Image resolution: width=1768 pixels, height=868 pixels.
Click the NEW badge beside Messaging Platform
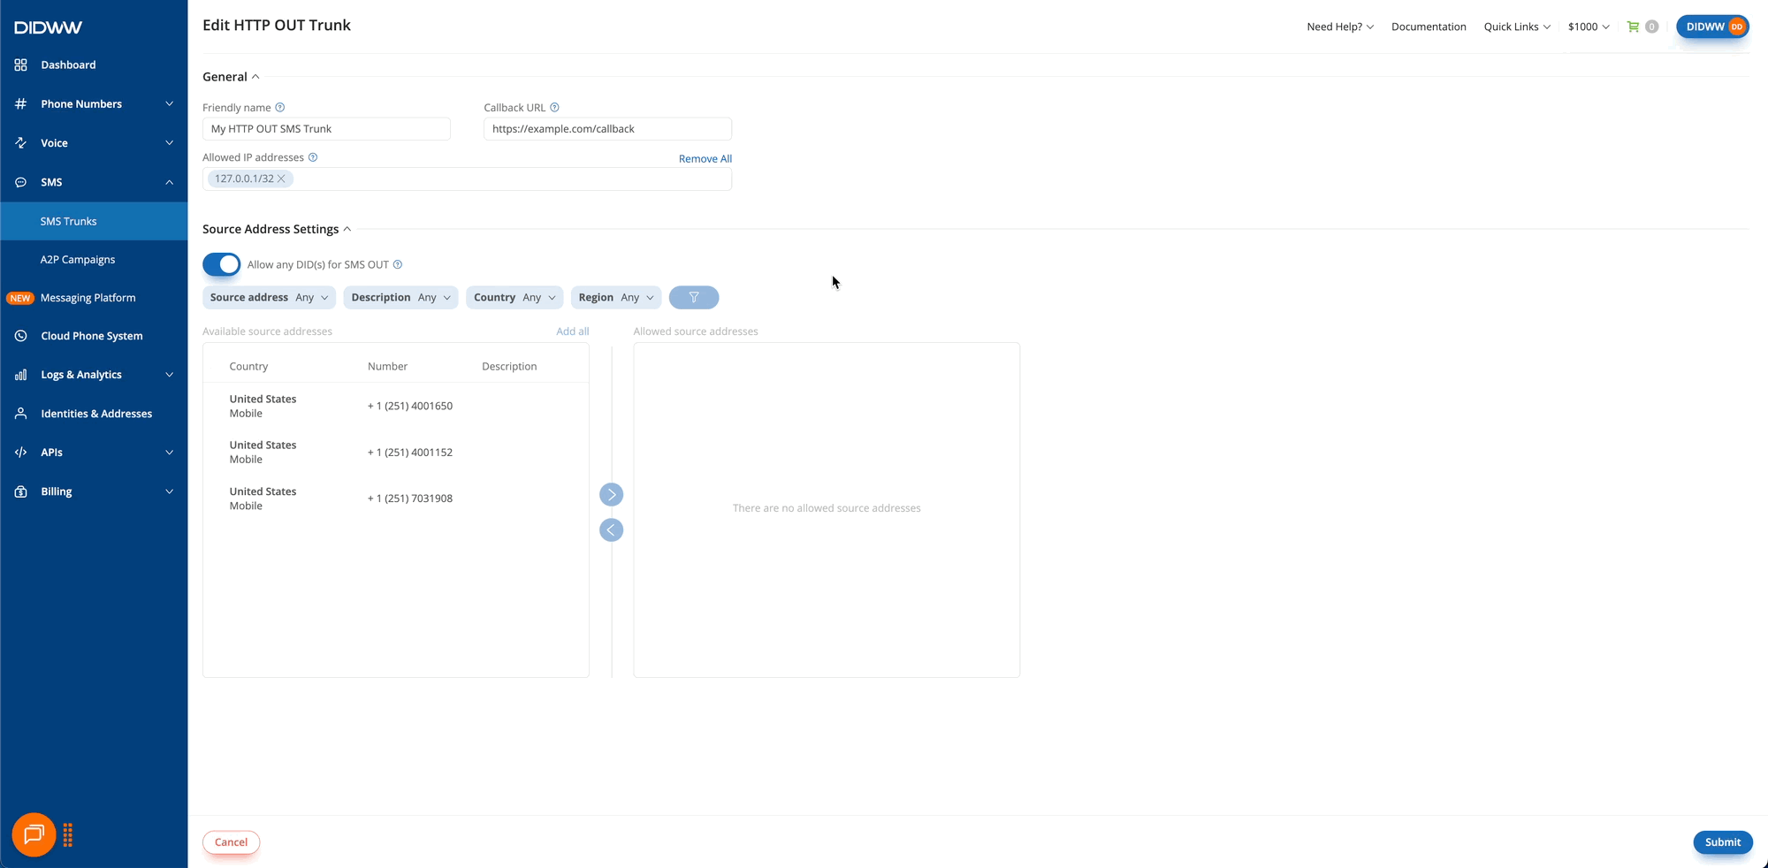coord(20,298)
